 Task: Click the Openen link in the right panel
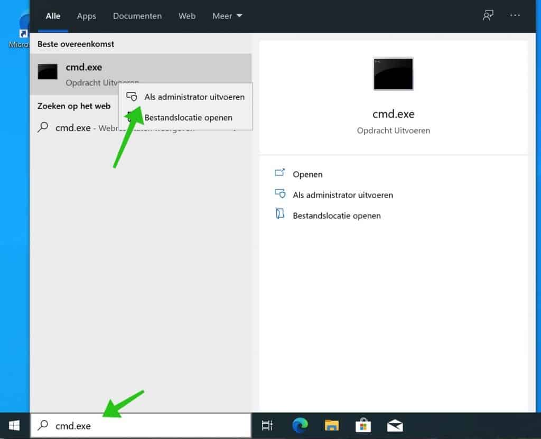[307, 174]
